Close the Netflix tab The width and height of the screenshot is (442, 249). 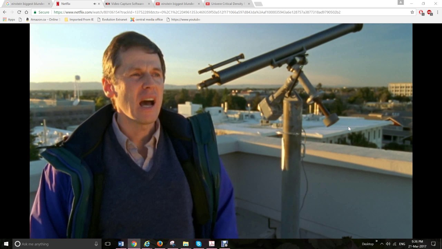pos(99,4)
